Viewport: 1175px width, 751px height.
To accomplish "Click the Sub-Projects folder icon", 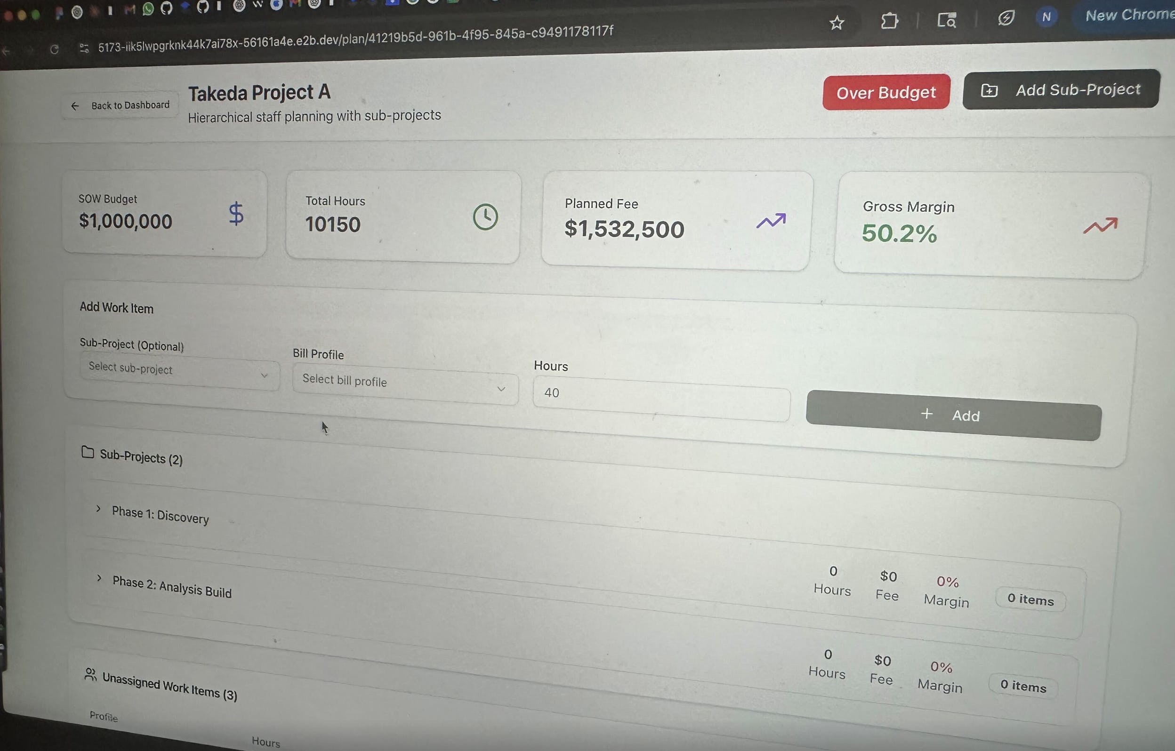I will [x=88, y=452].
